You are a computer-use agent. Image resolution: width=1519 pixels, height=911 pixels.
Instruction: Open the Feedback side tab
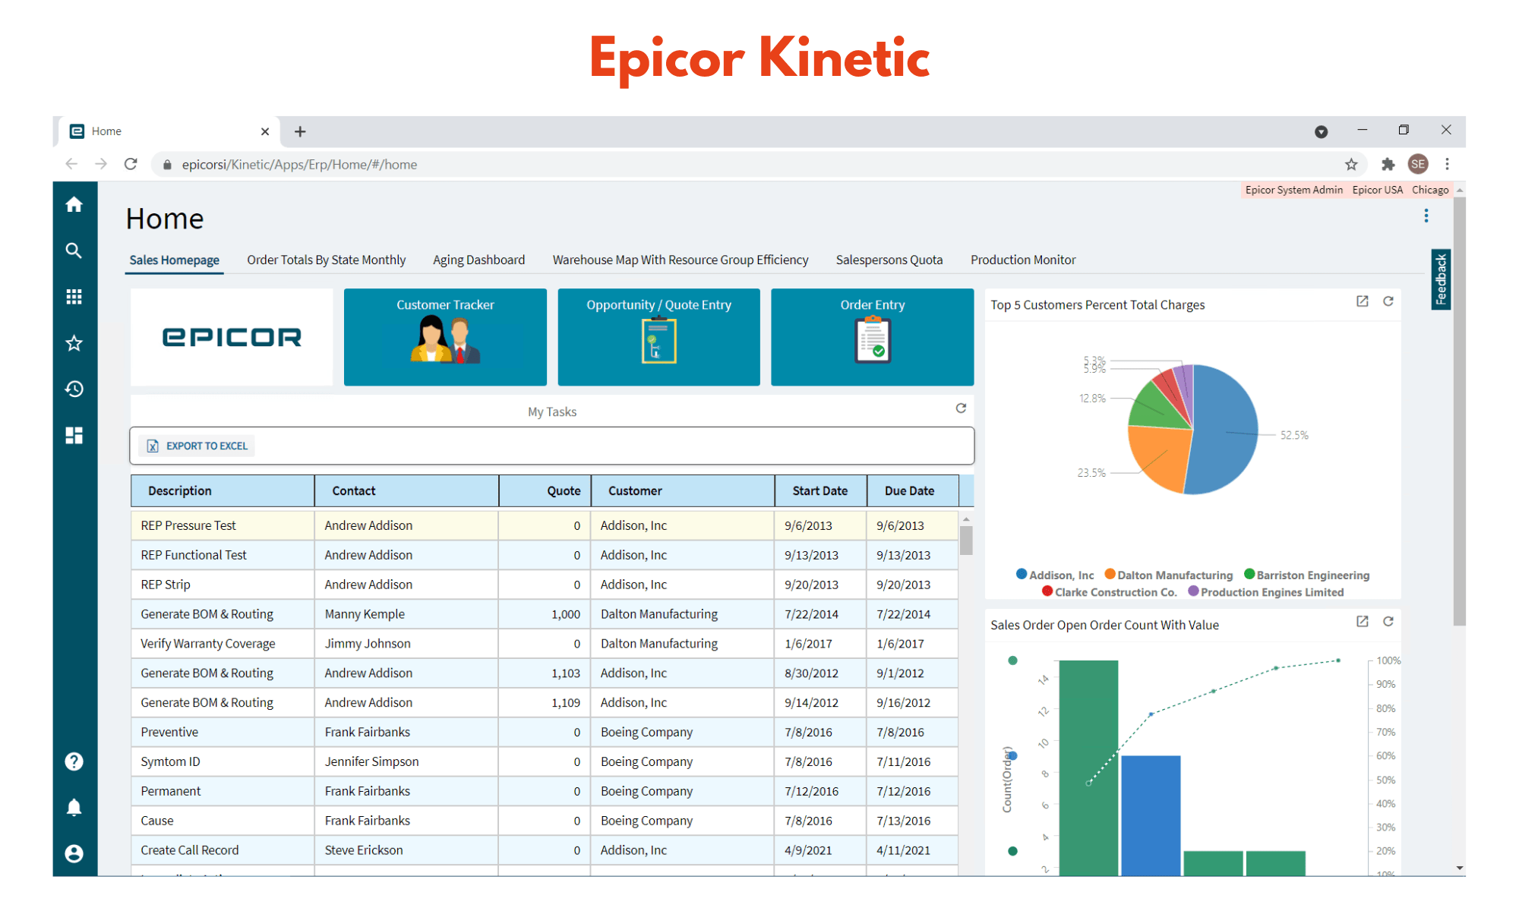tap(1441, 279)
